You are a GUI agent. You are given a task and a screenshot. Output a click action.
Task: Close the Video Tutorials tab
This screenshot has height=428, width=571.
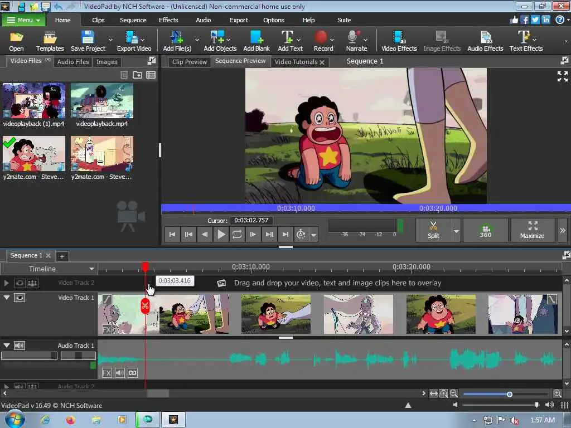coord(322,62)
